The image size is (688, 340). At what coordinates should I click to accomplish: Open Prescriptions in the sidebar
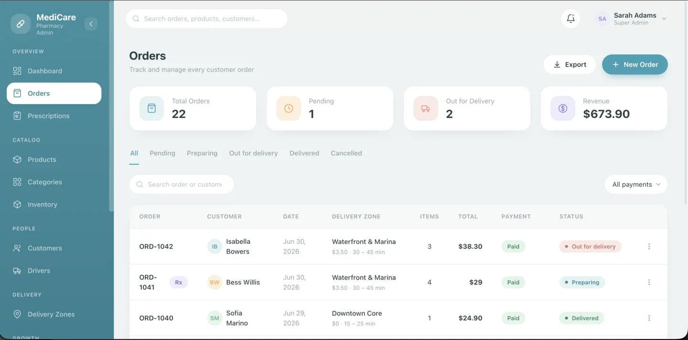[54, 116]
